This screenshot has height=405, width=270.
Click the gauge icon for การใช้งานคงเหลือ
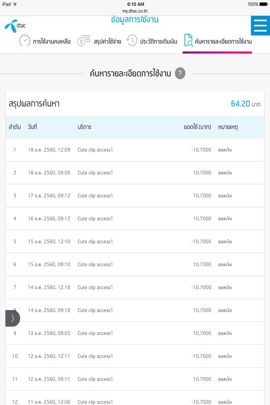pyautogui.click(x=24, y=41)
